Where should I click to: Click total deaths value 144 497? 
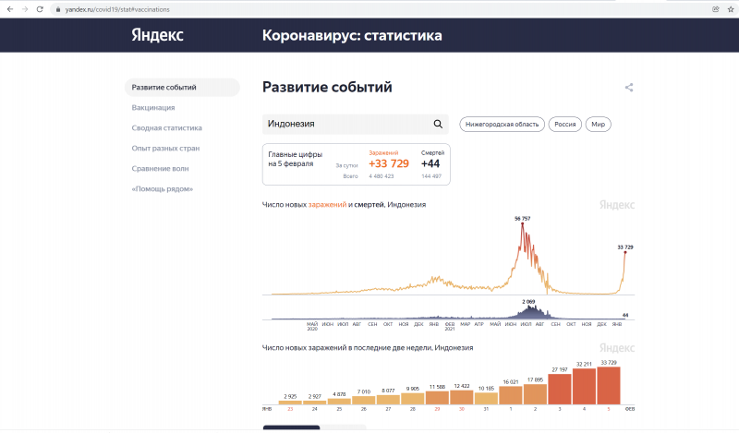(x=431, y=176)
